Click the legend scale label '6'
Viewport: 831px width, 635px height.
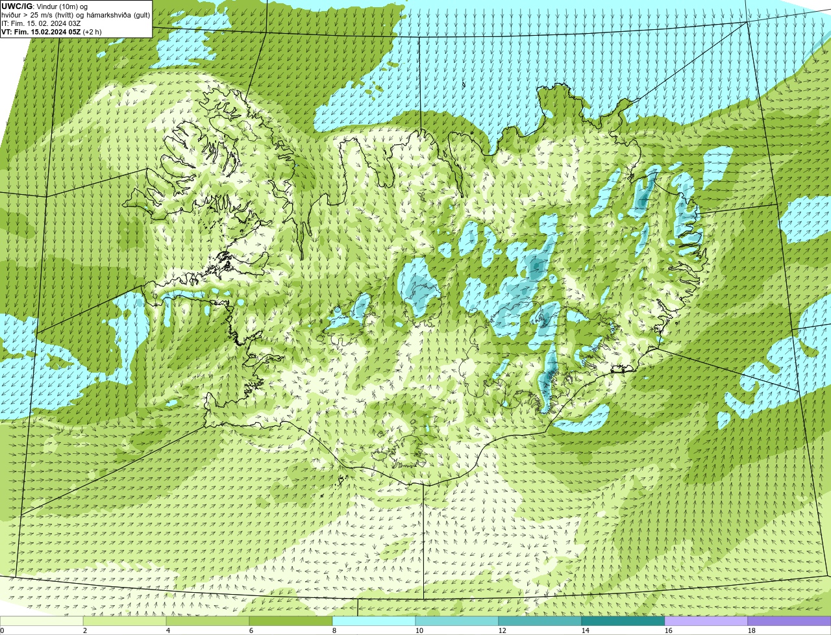click(x=251, y=630)
